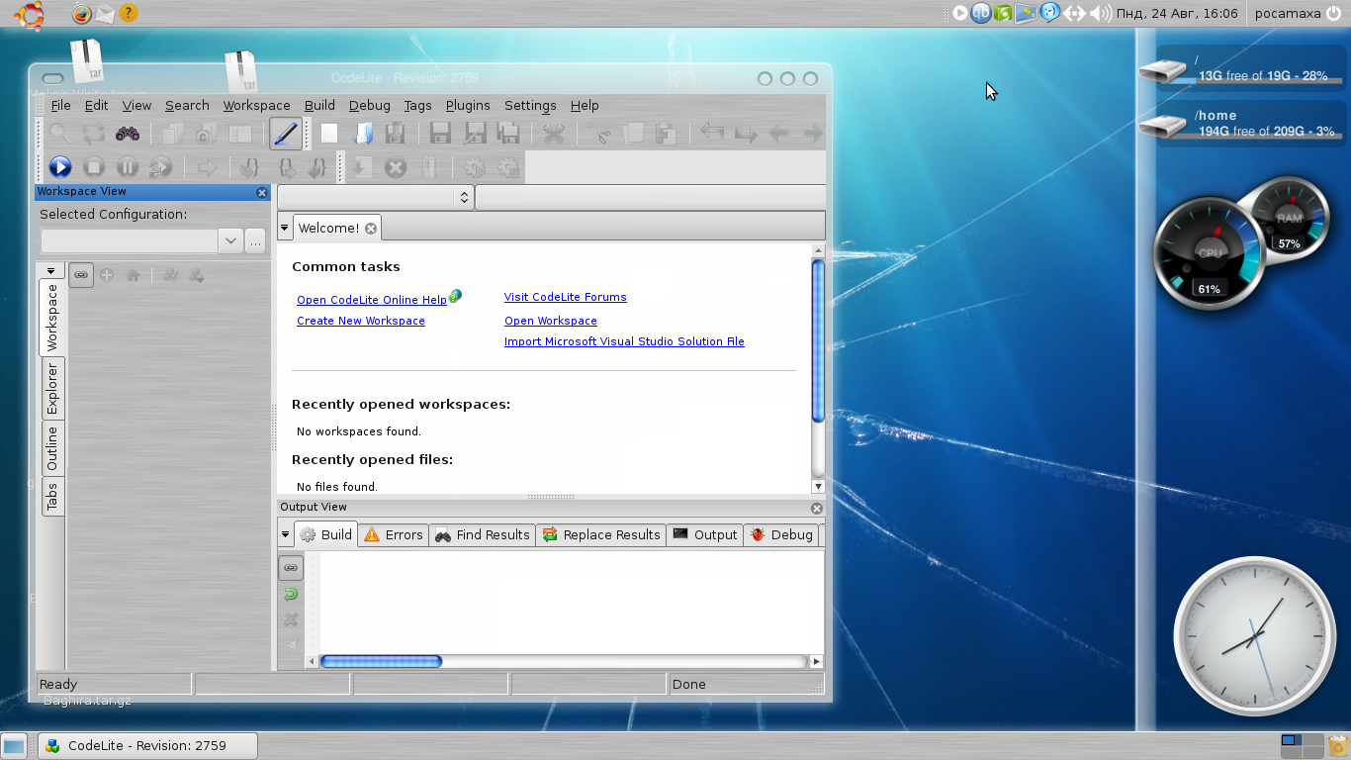Click the binoculars Find in Files icon
The image size is (1351, 760).
coord(128,134)
